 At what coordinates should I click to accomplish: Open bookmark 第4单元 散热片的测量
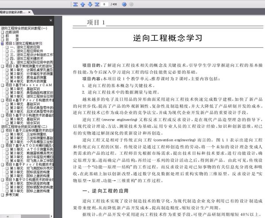tap(28, 81)
